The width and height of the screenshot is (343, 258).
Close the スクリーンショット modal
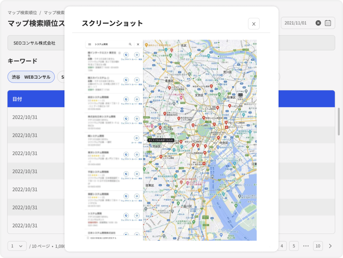tap(254, 24)
